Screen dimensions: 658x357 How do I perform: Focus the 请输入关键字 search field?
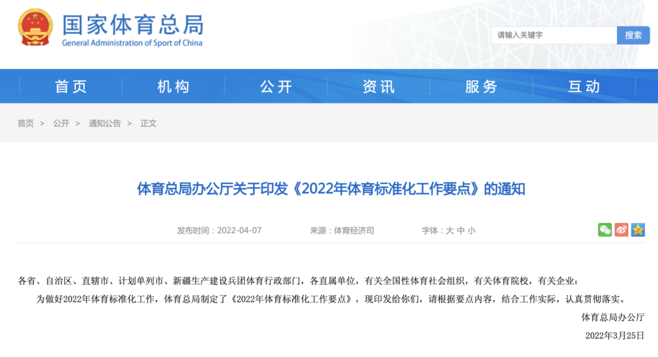pyautogui.click(x=554, y=35)
